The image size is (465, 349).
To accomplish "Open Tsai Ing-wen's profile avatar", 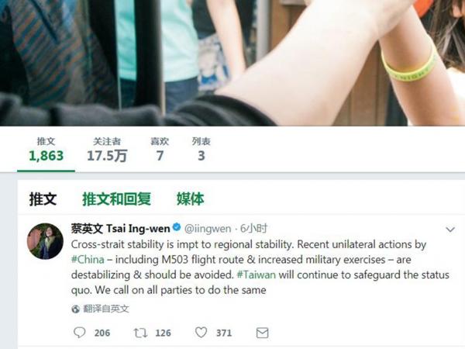I will 45,241.
